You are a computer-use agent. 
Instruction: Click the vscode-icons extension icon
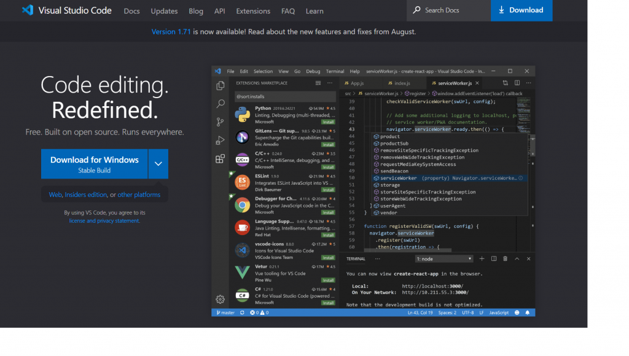click(242, 250)
